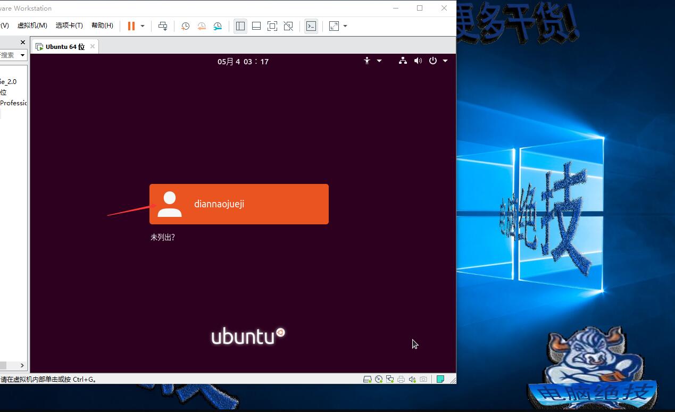Click the hard disk status bar icon
675x412 pixels.
[367, 379]
